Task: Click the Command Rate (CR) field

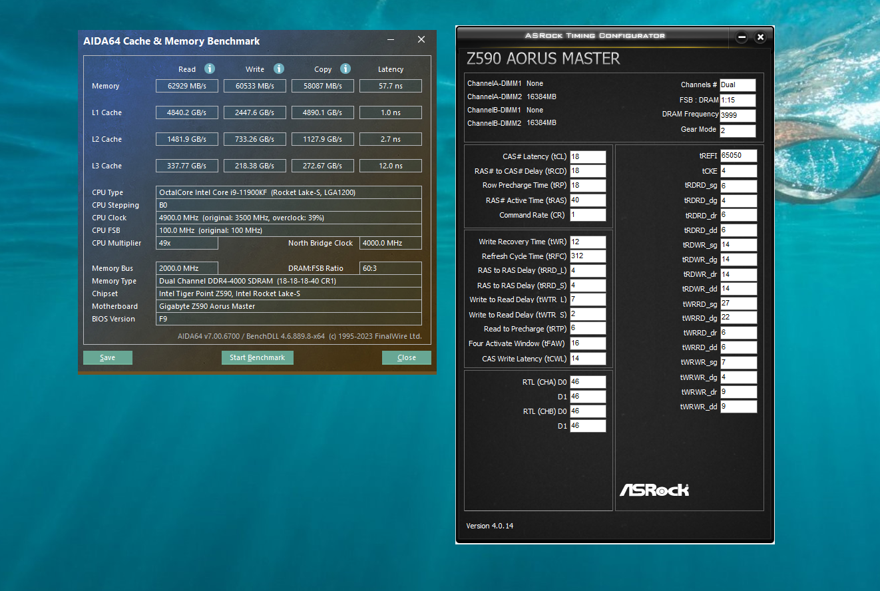Action: pyautogui.click(x=588, y=215)
